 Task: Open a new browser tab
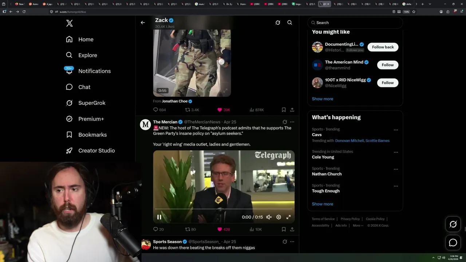pos(422,4)
